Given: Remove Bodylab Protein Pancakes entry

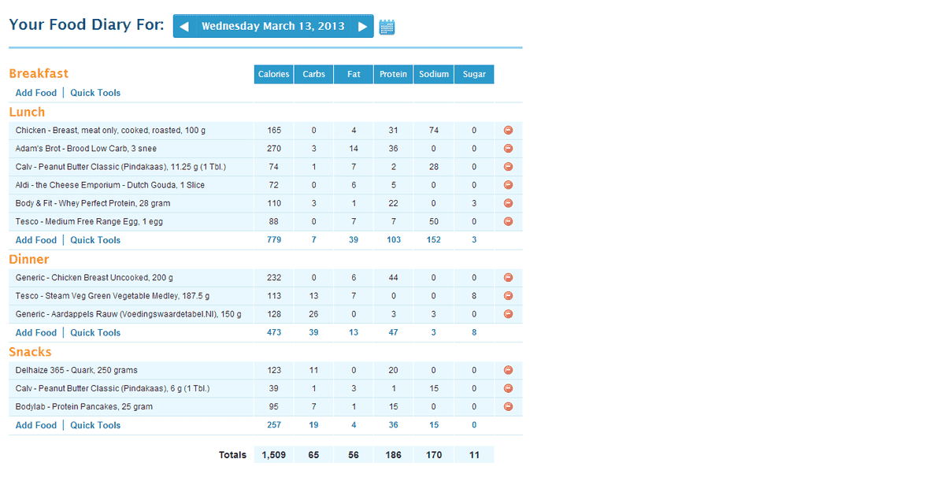Looking at the screenshot, I should pyautogui.click(x=508, y=407).
